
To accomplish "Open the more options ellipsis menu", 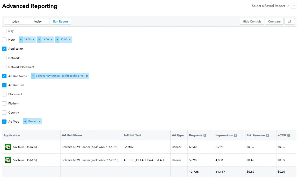I will click(x=294, y=6).
